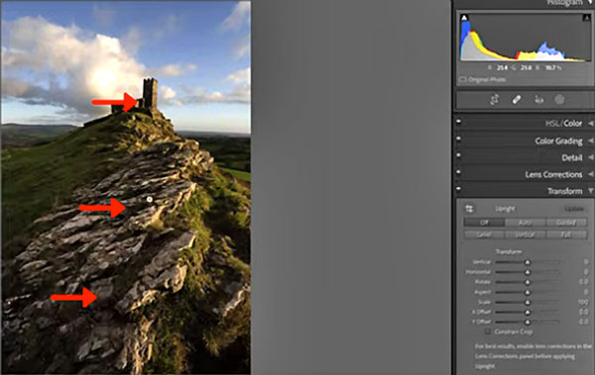Enable the Constrain Crop checkbox
Screen dimensions: 595x375
click(488, 331)
